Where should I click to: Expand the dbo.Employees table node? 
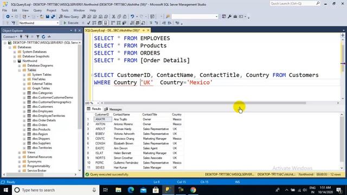[x=24, y=111]
